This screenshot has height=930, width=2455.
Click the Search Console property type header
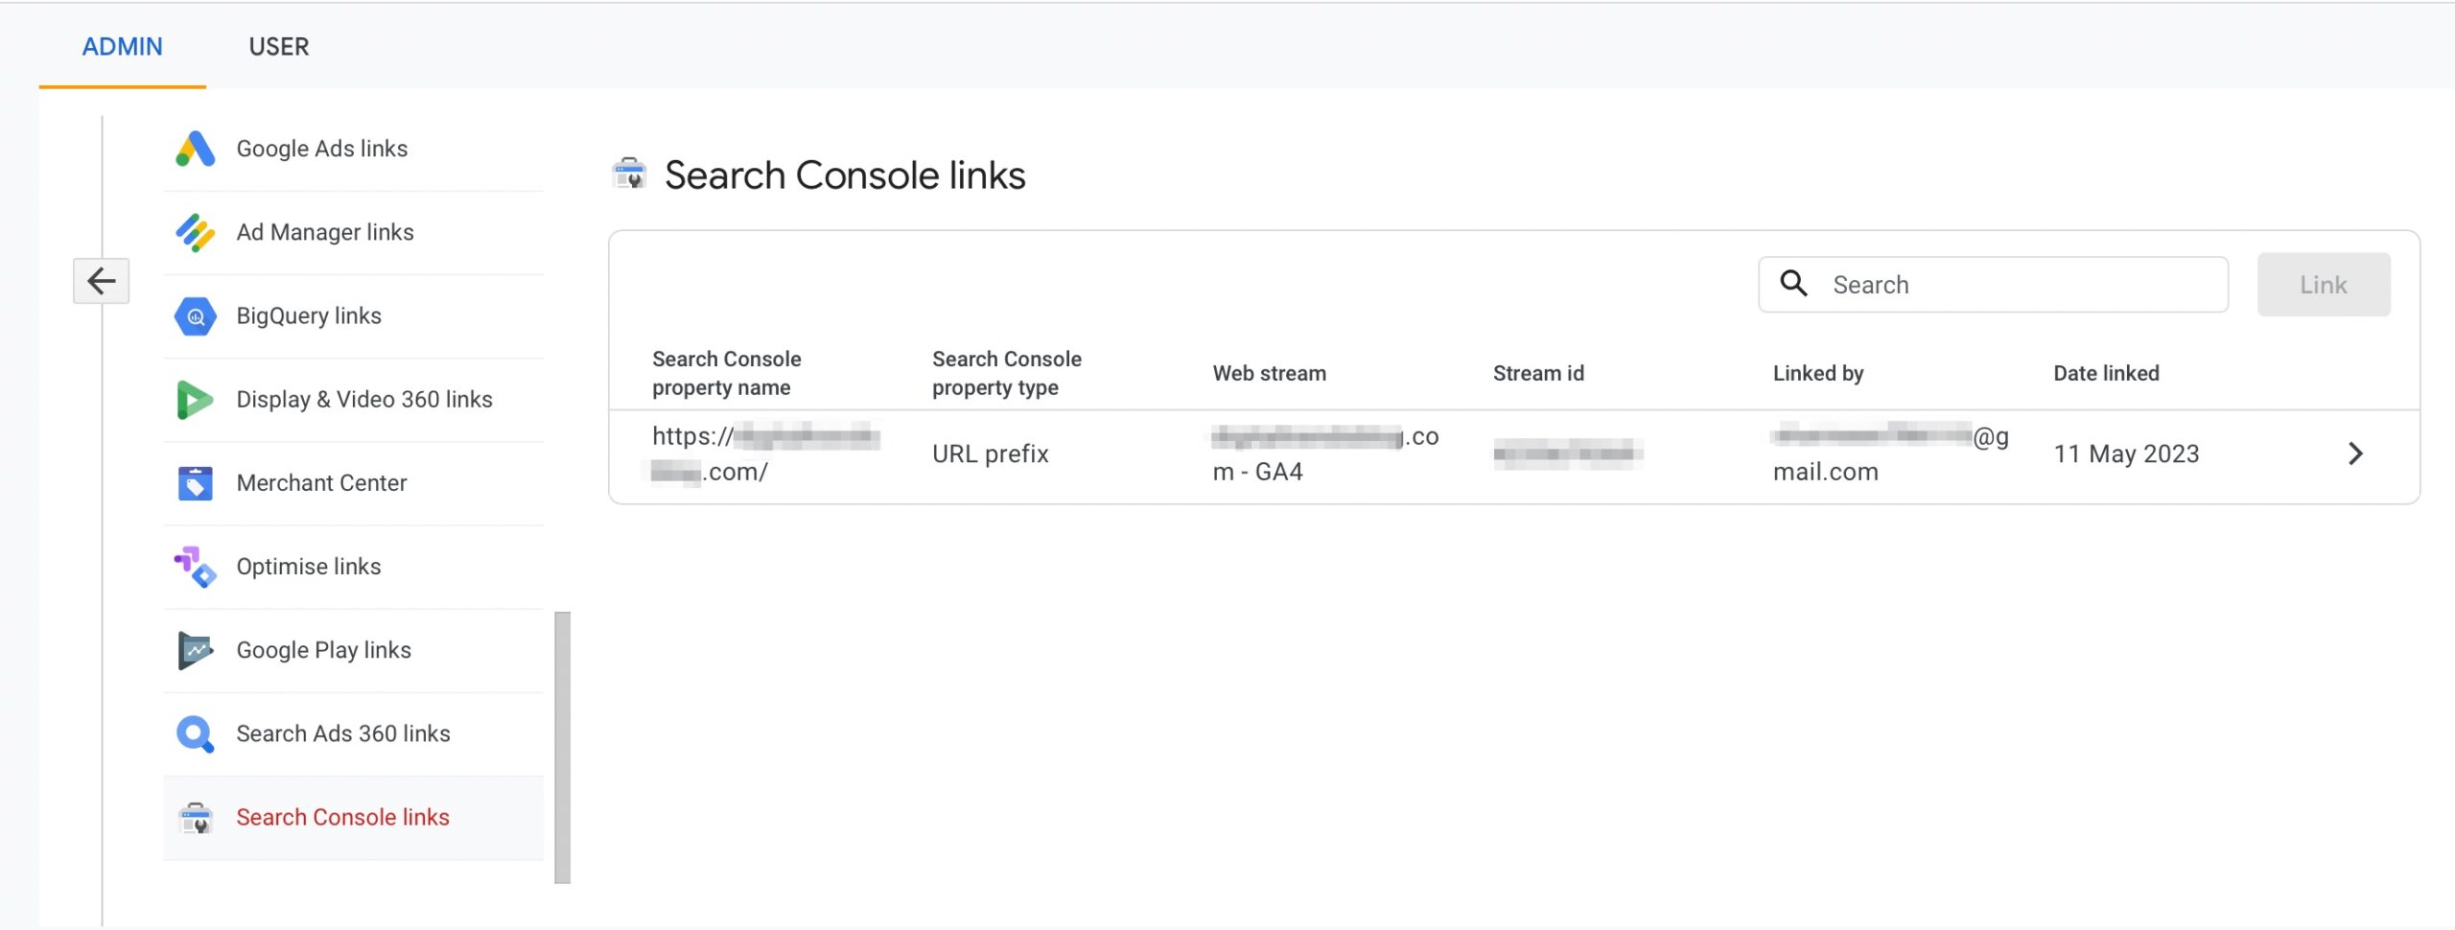(x=1007, y=373)
